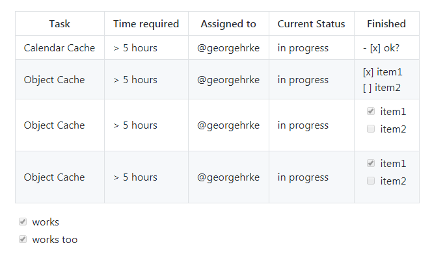Click the Finished column header

[386, 23]
